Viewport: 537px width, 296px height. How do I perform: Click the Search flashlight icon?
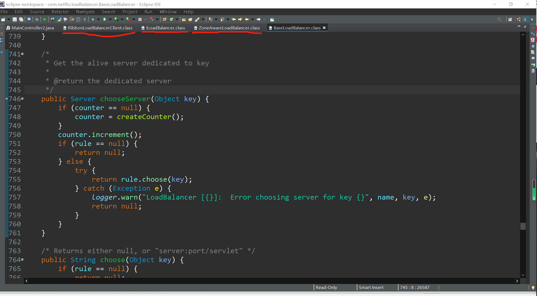[x=197, y=19]
